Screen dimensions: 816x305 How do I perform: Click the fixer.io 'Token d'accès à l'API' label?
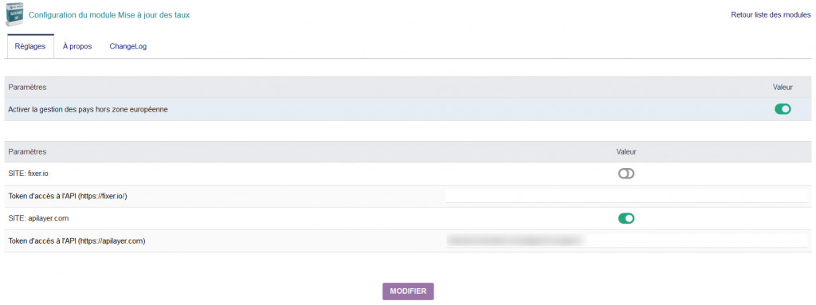[69, 196]
